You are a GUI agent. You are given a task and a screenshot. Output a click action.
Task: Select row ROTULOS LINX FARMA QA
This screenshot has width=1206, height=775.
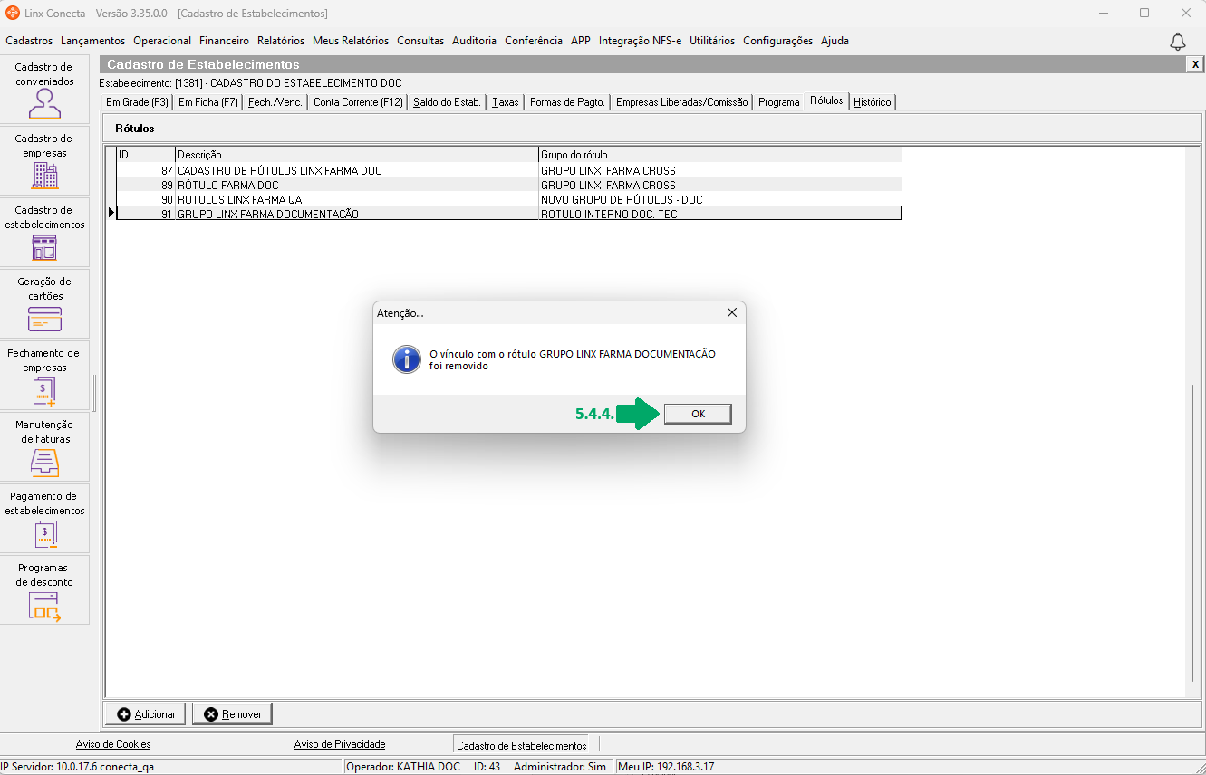(509, 199)
